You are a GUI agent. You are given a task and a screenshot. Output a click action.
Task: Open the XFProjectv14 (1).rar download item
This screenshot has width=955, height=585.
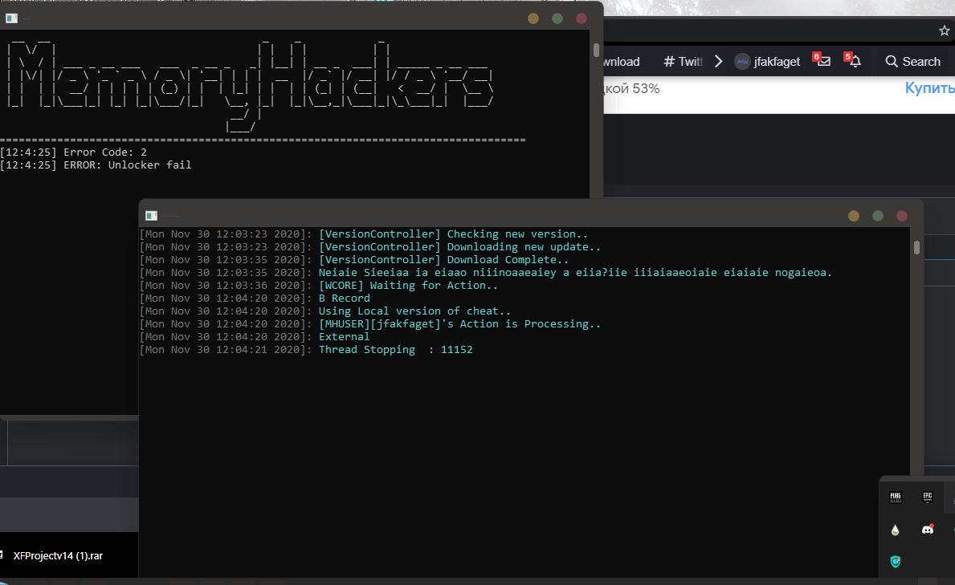click(x=58, y=556)
